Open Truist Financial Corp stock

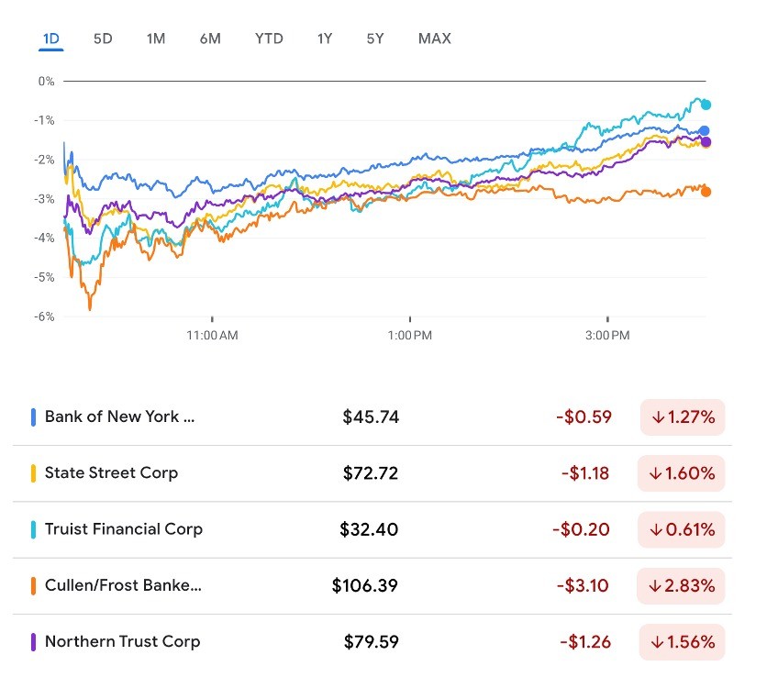click(123, 528)
